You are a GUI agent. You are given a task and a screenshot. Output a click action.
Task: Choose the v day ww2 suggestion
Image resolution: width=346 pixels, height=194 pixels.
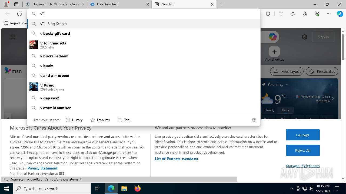(144, 98)
